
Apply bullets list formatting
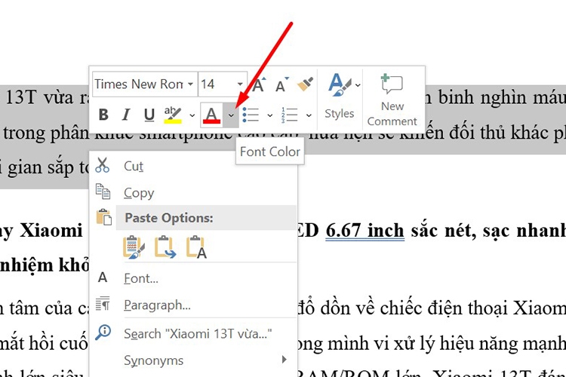pyautogui.click(x=251, y=115)
